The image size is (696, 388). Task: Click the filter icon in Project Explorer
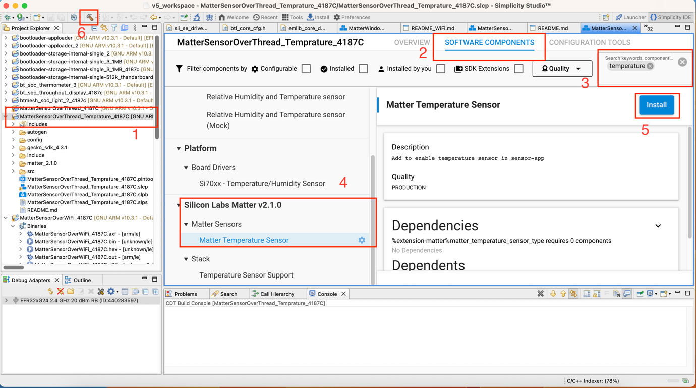click(114, 28)
